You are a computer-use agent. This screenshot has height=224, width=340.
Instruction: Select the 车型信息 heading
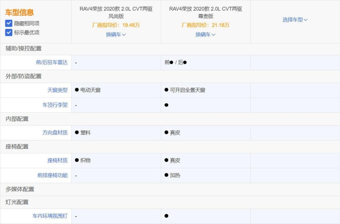[x=20, y=12]
